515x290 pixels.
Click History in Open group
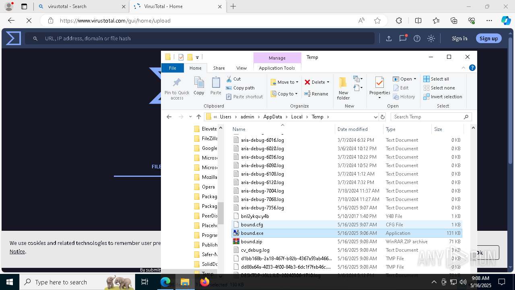pos(404,97)
